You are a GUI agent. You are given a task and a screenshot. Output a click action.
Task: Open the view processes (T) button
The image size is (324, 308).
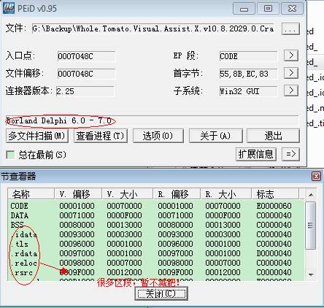[100, 136]
